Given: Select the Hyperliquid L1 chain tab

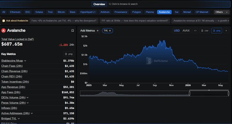Looking at the screenshot, I should click(88, 12).
